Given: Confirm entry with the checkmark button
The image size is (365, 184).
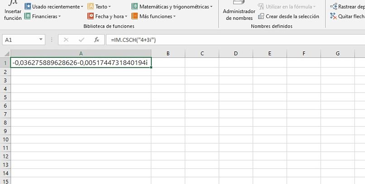Looking at the screenshot, I should 82,40.
